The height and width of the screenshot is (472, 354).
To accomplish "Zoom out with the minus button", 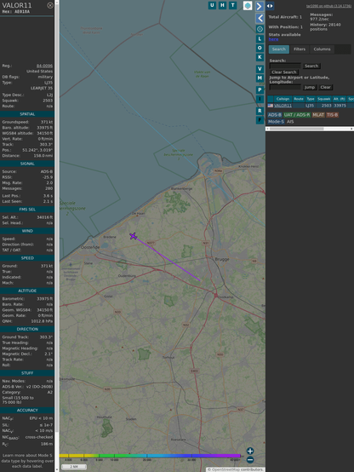I will 250,460.
